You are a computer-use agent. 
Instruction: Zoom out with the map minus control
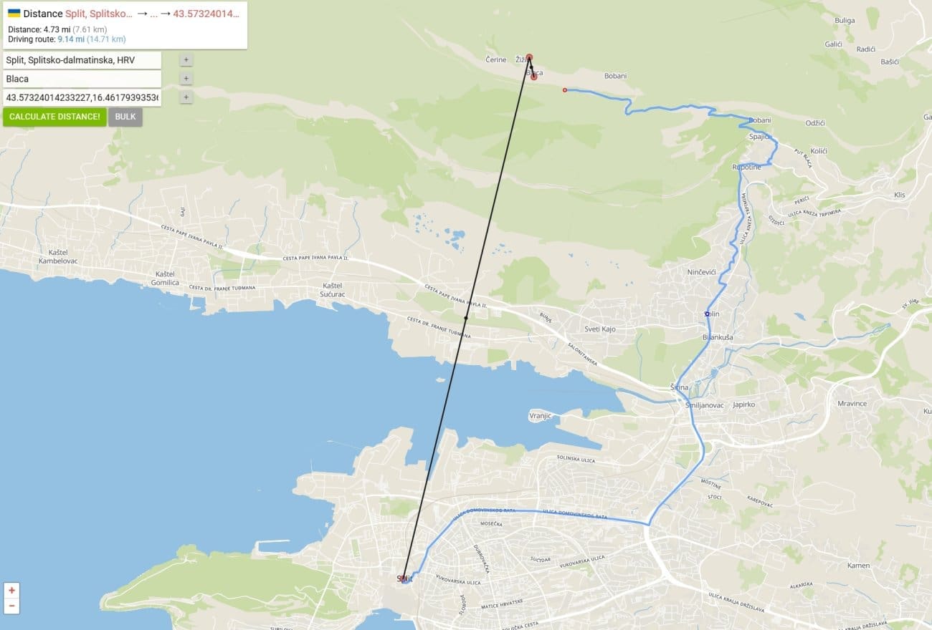12,606
